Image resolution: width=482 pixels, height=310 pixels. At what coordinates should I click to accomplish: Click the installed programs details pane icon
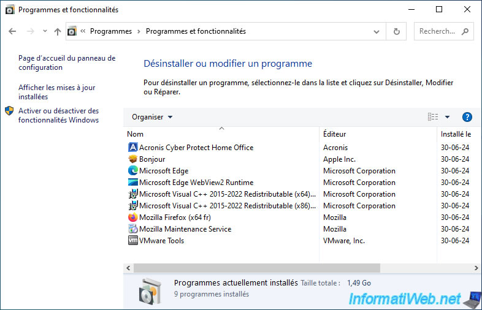[150, 291]
